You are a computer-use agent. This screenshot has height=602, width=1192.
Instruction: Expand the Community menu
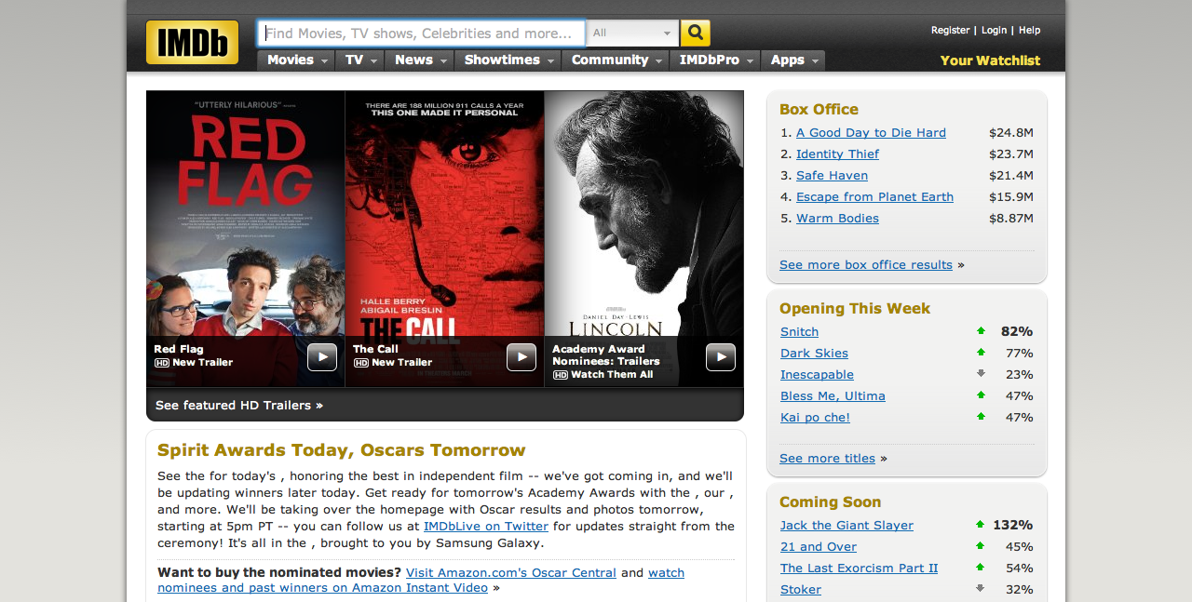pos(616,60)
